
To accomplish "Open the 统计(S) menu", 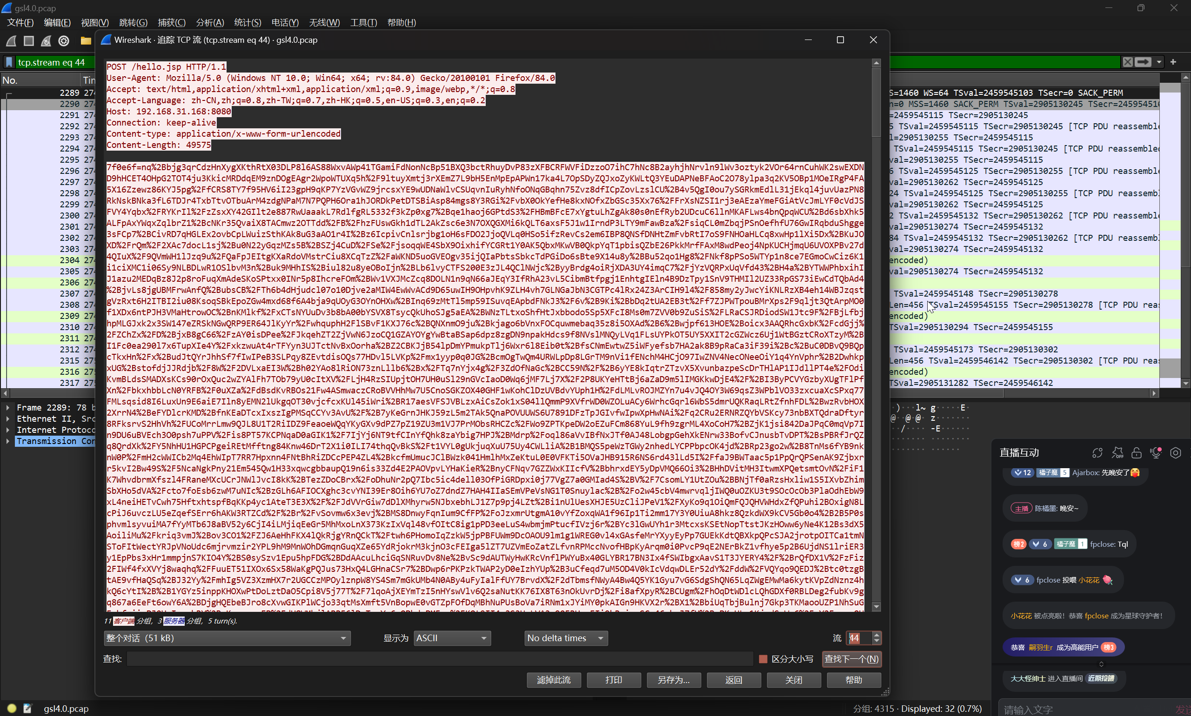I will coord(248,23).
